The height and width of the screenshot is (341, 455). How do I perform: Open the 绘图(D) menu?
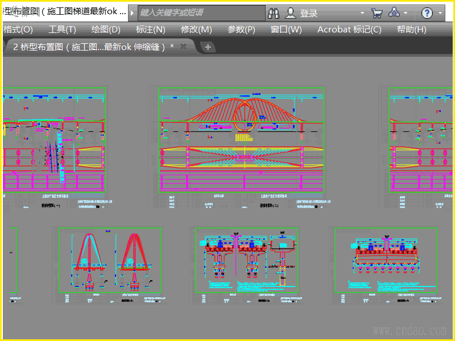pyautogui.click(x=106, y=30)
